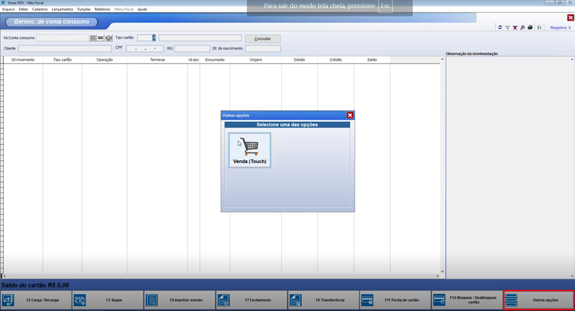Click the Tipo cartão column header
575x311 pixels.
[x=62, y=60]
